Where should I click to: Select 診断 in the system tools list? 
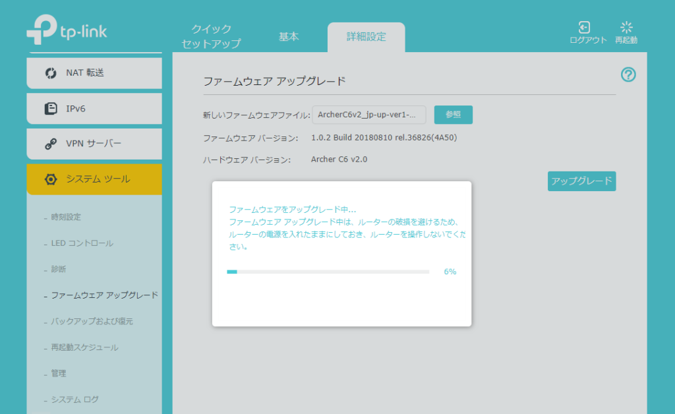(59, 270)
